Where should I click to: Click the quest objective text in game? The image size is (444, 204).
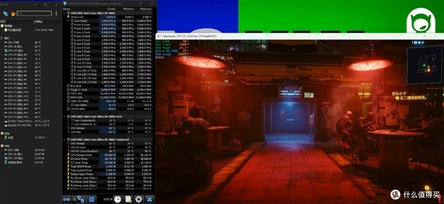pyautogui.click(x=413, y=98)
